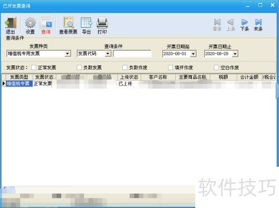Open the 开票日期止 end date picker
The image size is (279, 208).
(x=235, y=54)
